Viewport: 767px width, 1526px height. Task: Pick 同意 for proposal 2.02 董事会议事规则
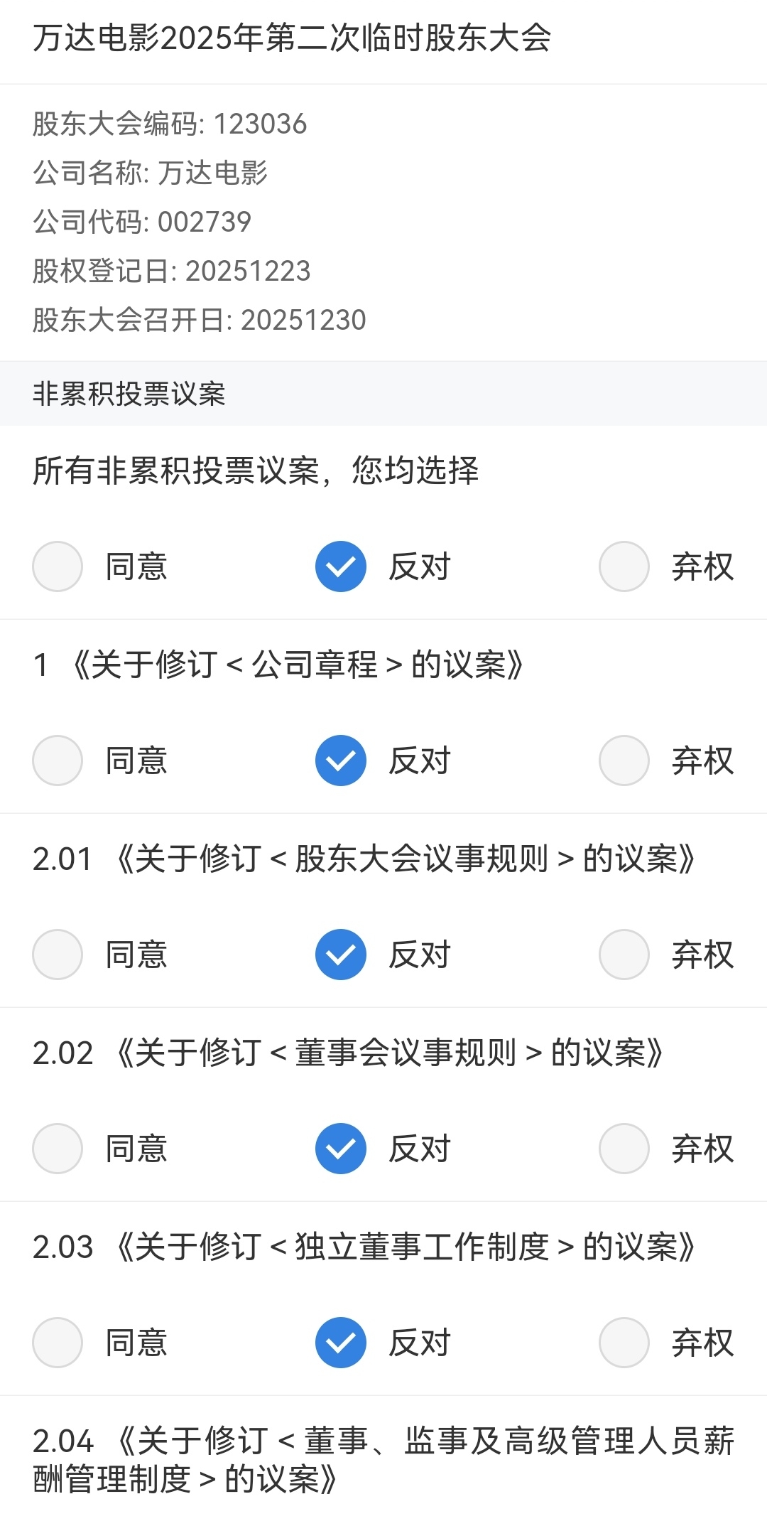[x=58, y=1149]
